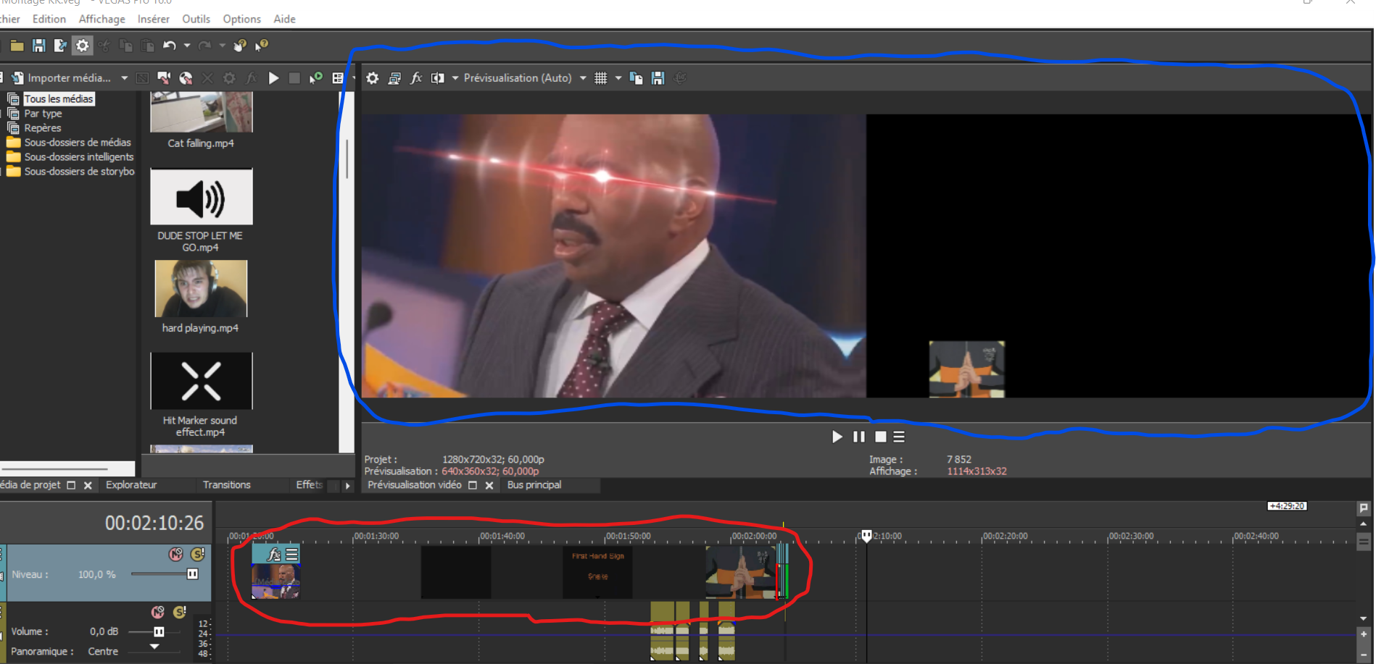Paste clipboard contents using the main toolbar
The height and width of the screenshot is (664, 1376).
(x=147, y=46)
